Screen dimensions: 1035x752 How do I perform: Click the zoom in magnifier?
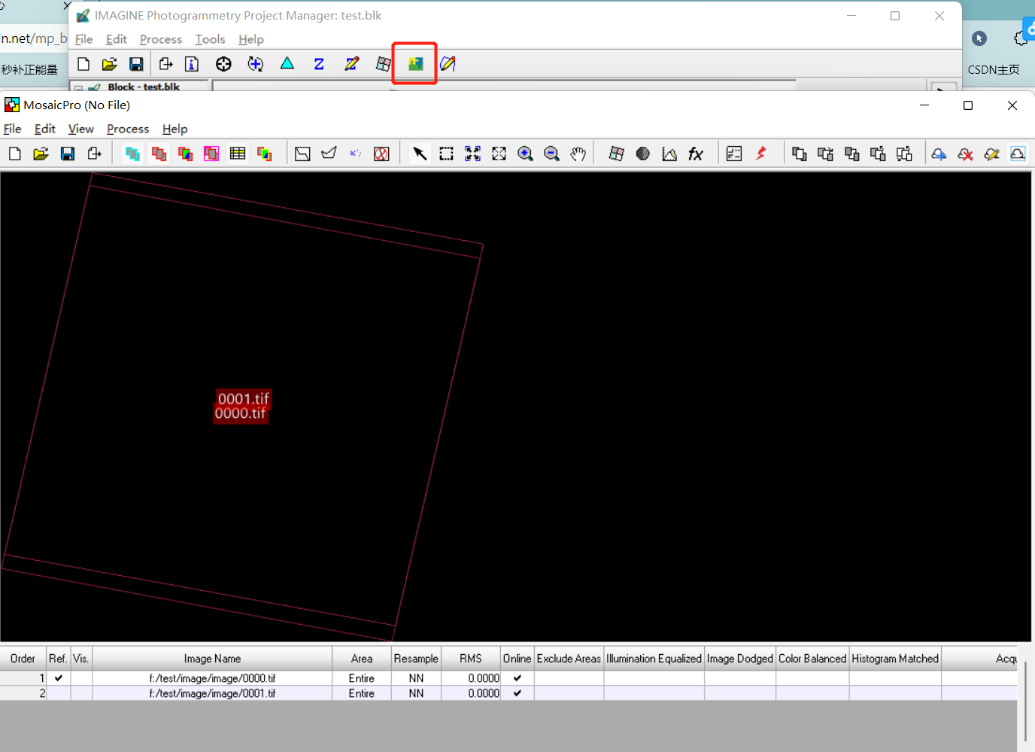tap(525, 154)
